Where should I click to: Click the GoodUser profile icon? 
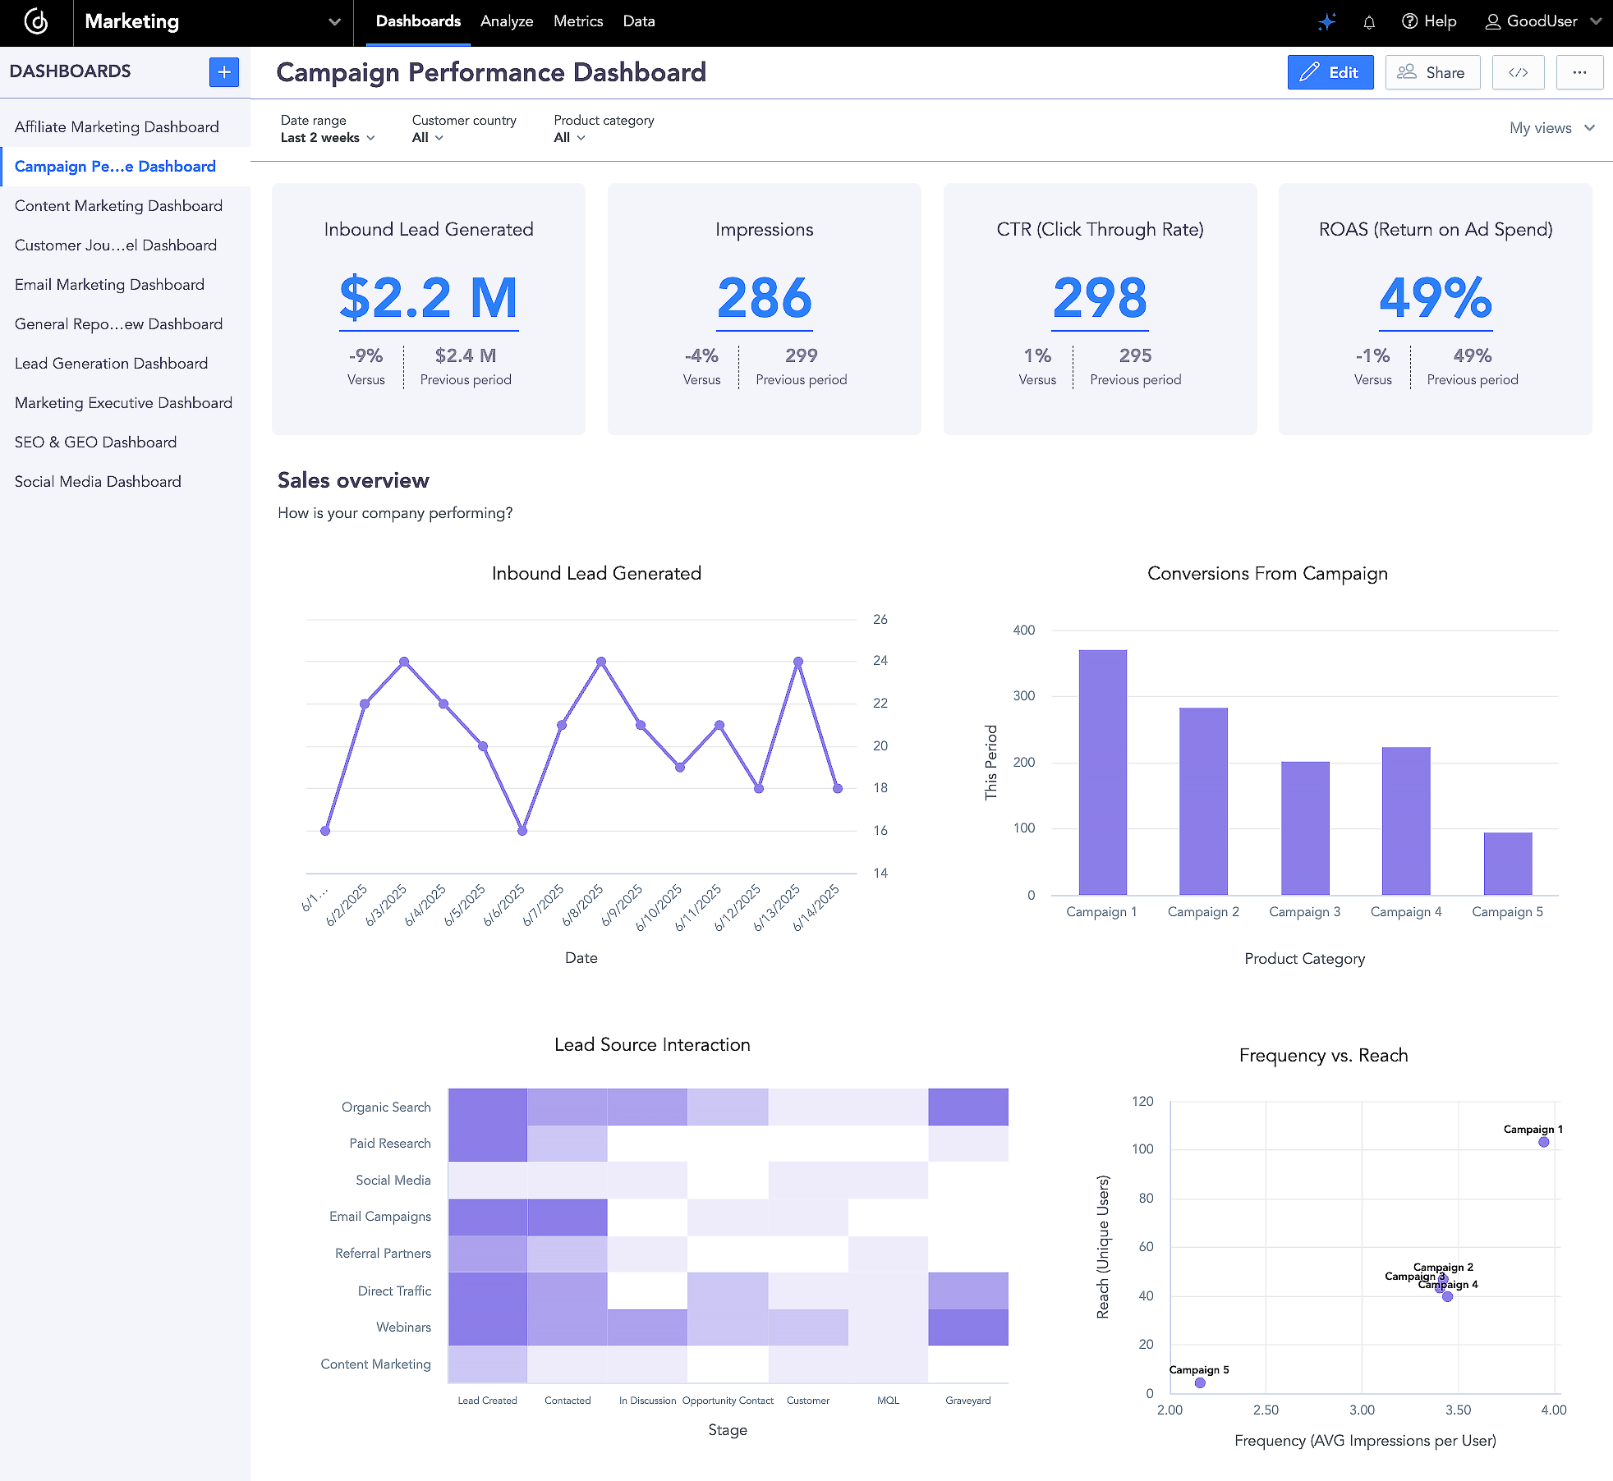[1495, 21]
